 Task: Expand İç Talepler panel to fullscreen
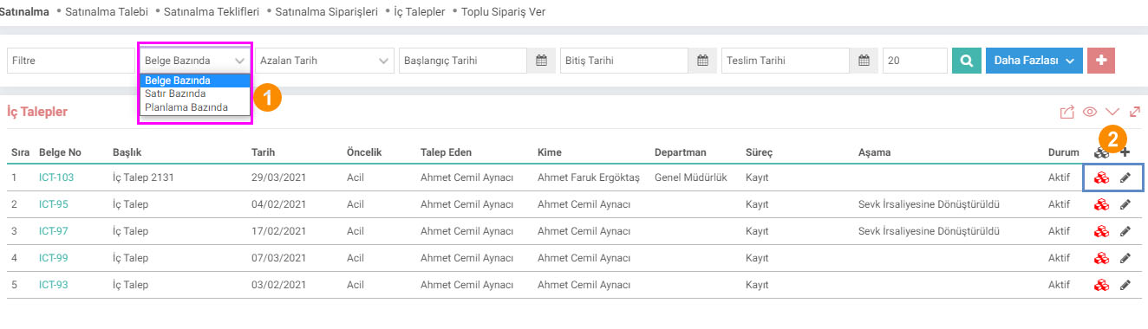pos(1134,112)
